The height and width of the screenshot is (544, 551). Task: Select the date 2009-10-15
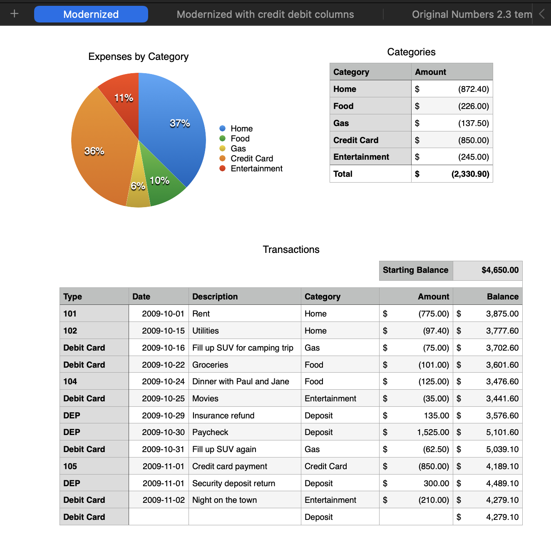(159, 331)
